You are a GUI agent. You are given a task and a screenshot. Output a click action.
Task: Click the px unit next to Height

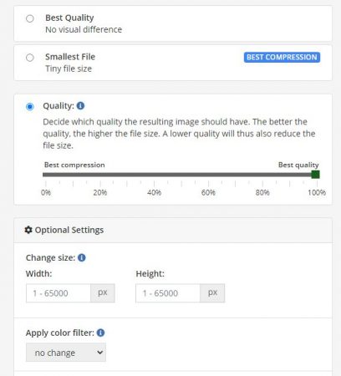pos(212,293)
